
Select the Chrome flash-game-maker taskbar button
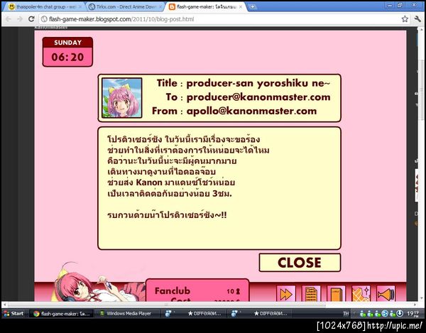pos(61,313)
